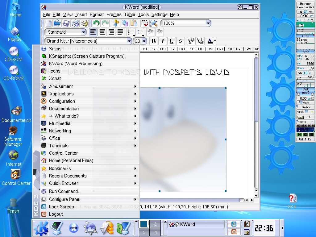316x237 pixels.
Task: Increase paragraph indent
Action: coord(160,32)
